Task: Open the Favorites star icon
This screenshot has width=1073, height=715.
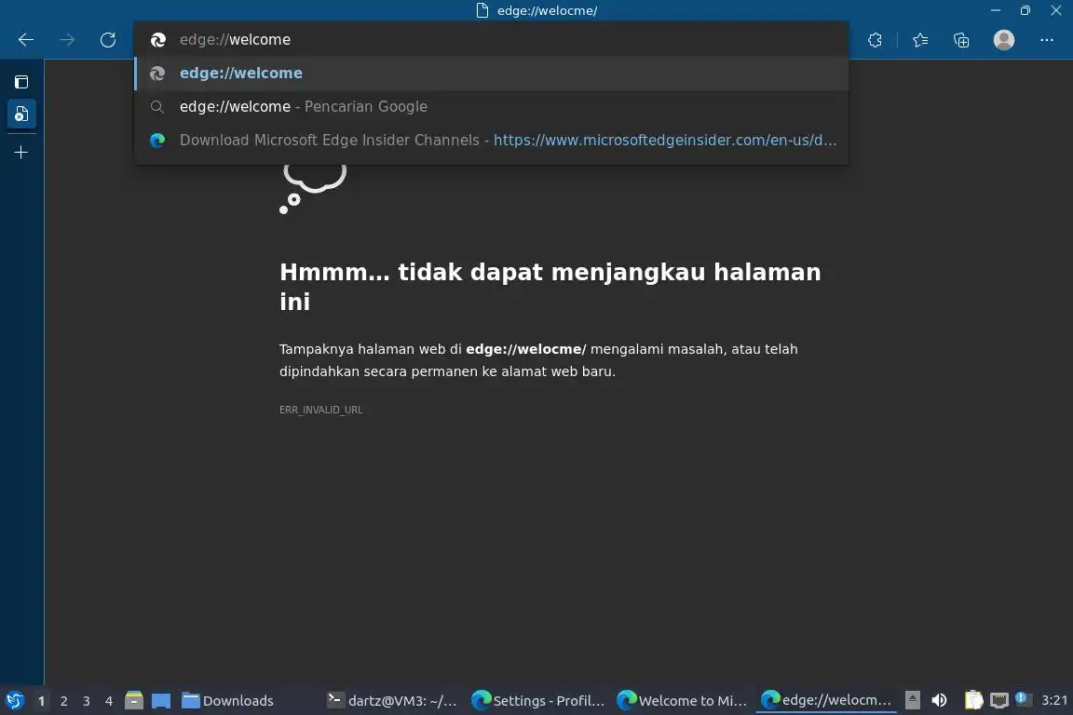Action: click(920, 40)
